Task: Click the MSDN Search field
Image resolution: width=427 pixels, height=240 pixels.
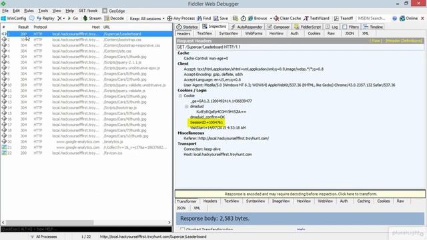Action: 372,18
